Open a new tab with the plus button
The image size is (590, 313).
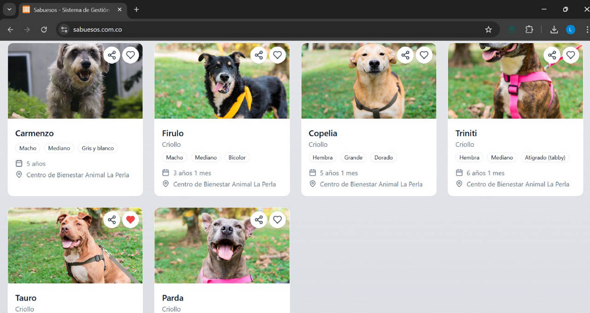[136, 10]
